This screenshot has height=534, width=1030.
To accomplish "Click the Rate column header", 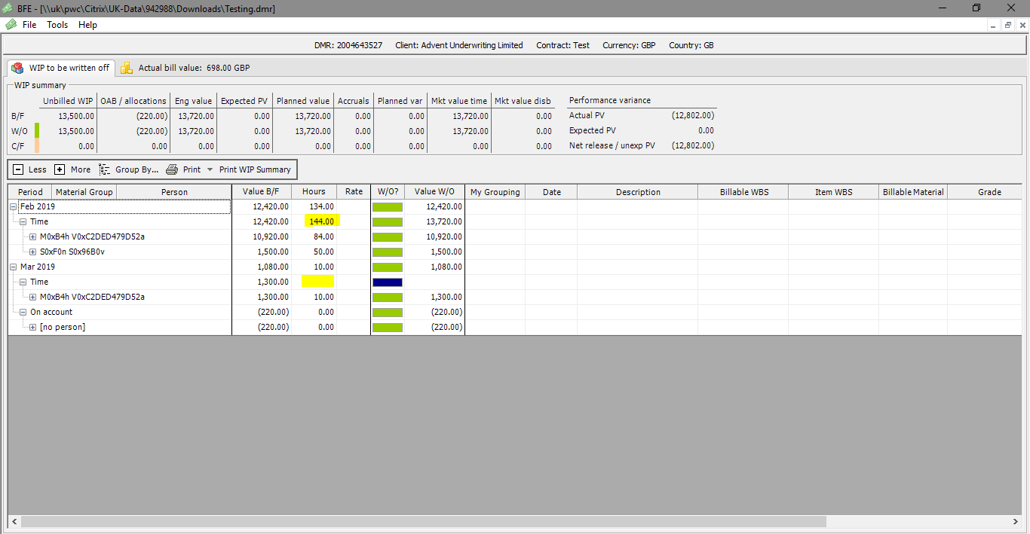I will coord(354,192).
